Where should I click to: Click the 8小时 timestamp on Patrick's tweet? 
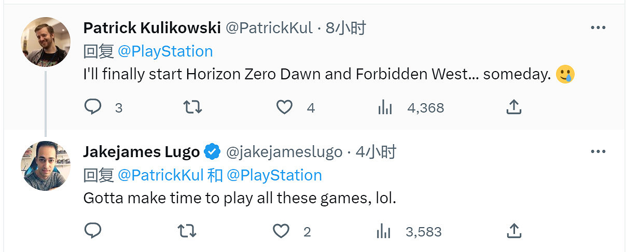coord(346,27)
